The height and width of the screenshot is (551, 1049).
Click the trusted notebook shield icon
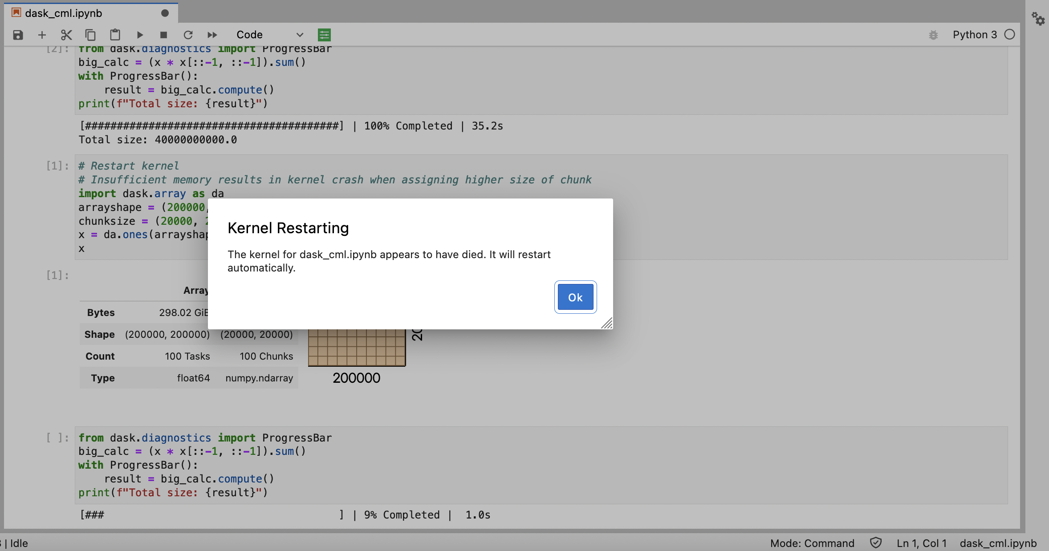875,543
